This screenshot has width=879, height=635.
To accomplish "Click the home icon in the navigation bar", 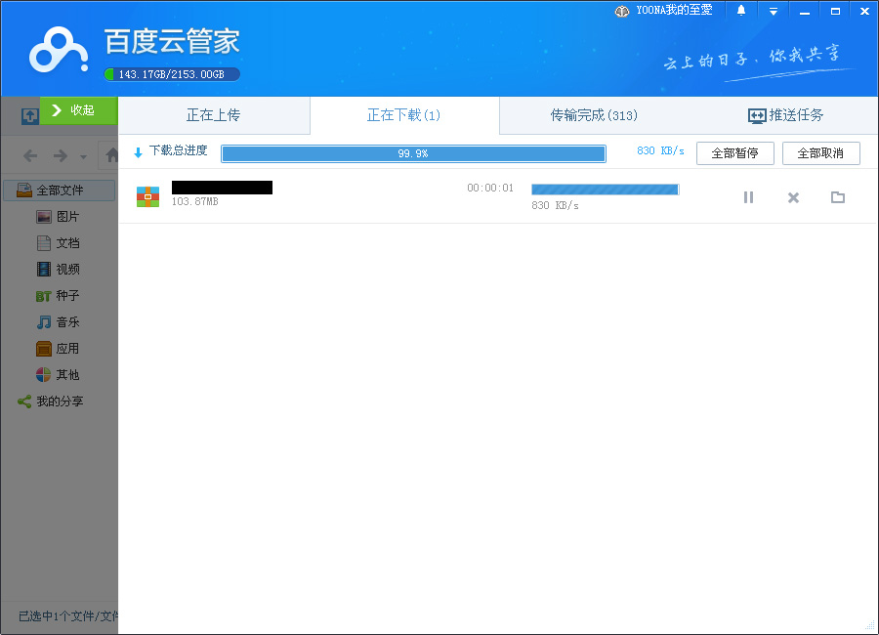I will point(111,154).
